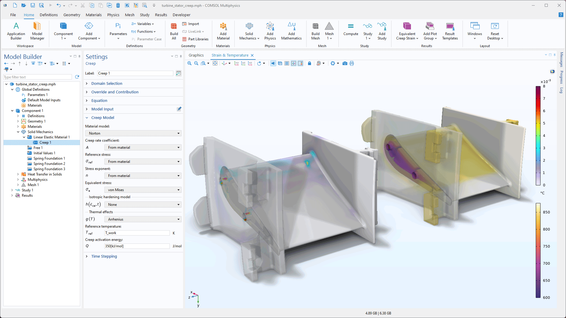The height and width of the screenshot is (318, 566).
Task: Toggle the transparency button
Action: [280, 63]
